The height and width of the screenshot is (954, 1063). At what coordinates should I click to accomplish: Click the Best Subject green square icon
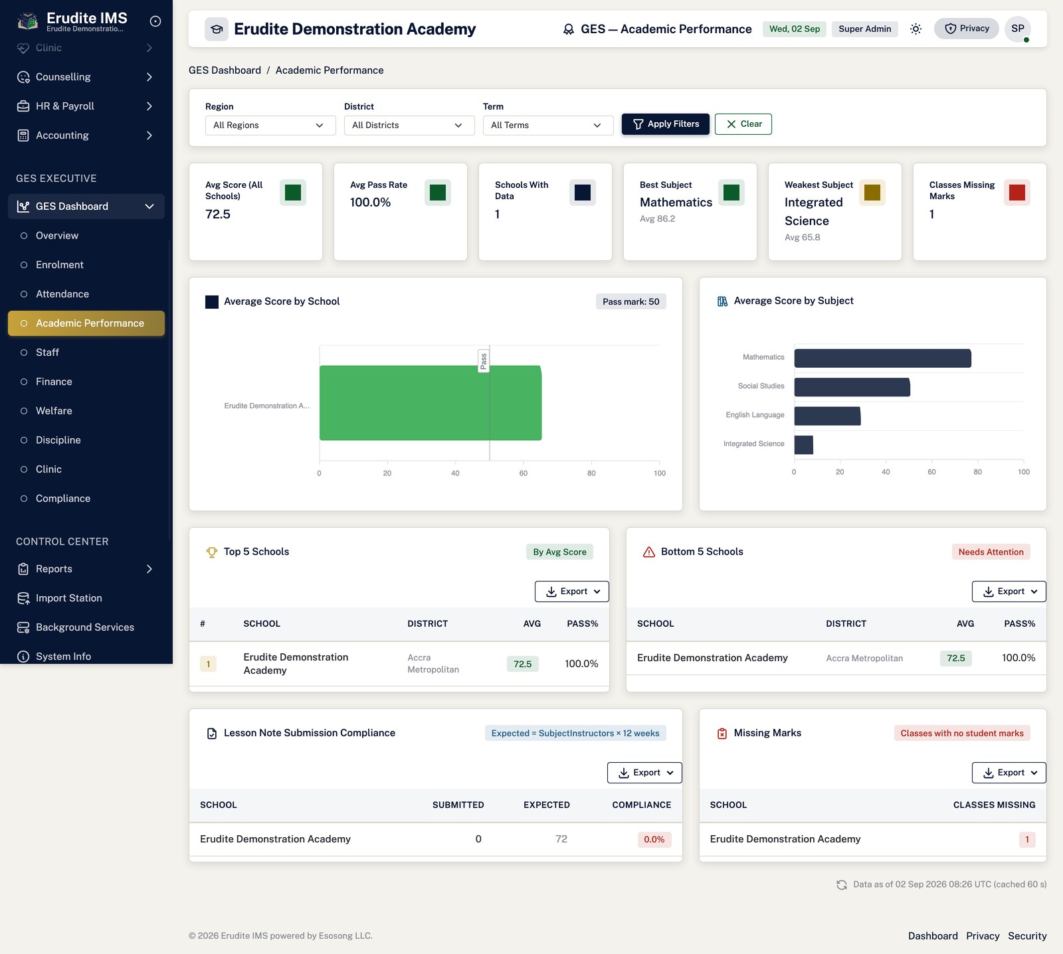[x=731, y=193]
